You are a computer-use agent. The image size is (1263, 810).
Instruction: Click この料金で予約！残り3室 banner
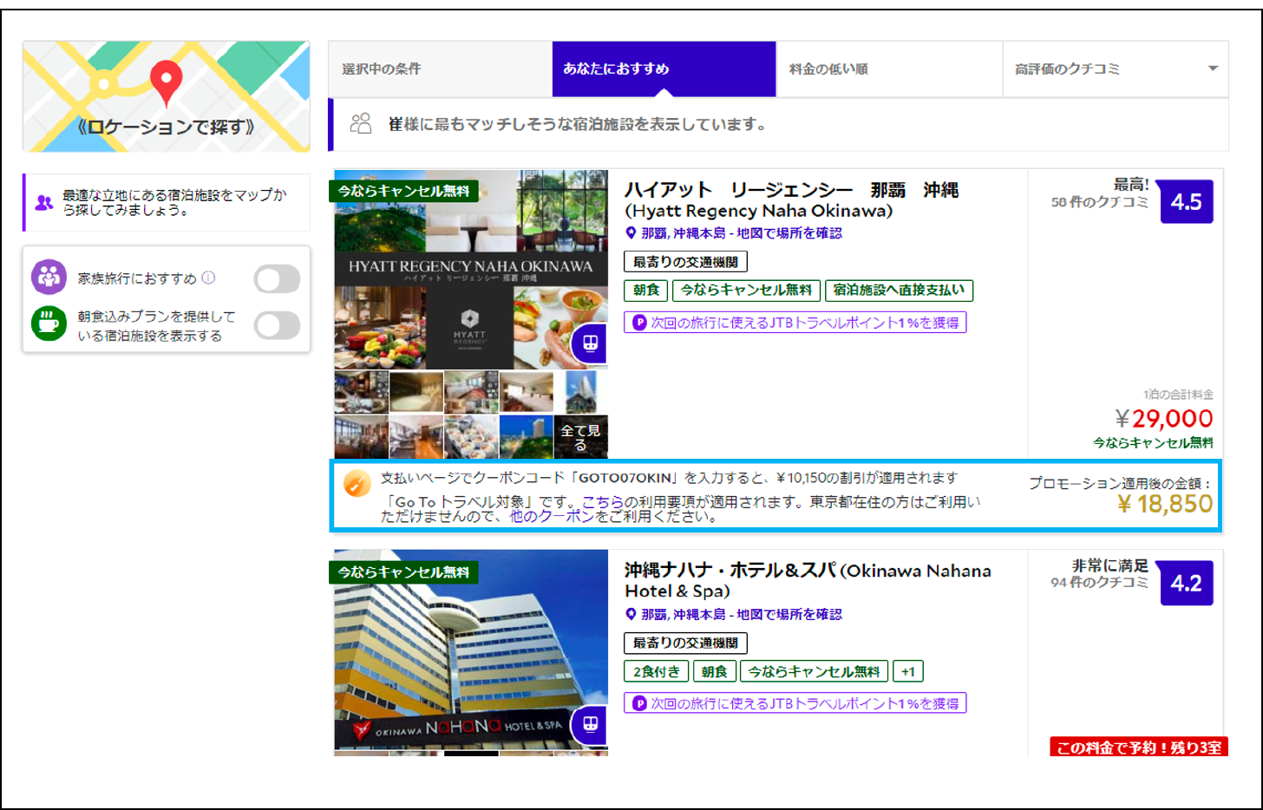pyautogui.click(x=1139, y=748)
